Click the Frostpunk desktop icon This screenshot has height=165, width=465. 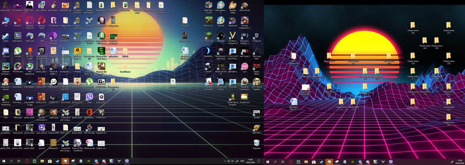256,37
